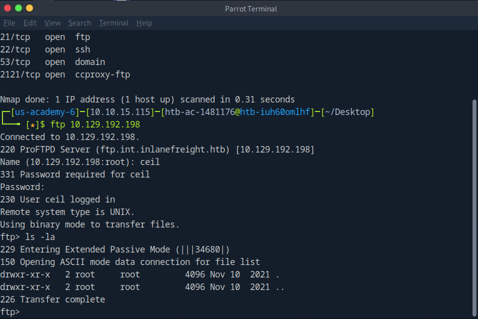Click the '226 Transfer complete' output line

[x=52, y=299]
